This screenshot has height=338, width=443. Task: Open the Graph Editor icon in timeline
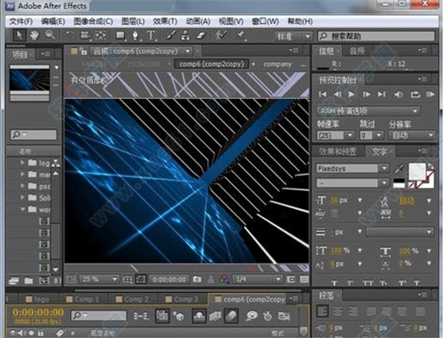pyautogui.click(x=284, y=316)
